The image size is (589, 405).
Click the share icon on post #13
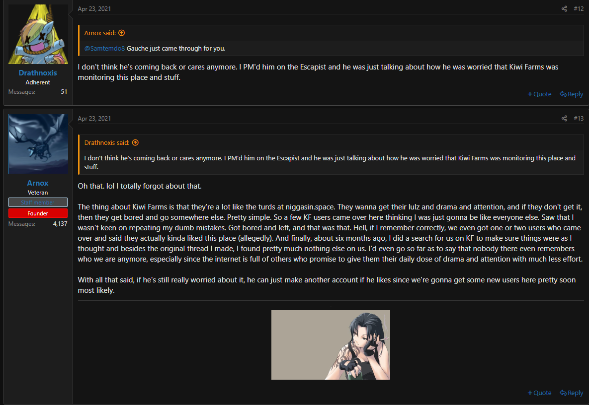coord(564,119)
